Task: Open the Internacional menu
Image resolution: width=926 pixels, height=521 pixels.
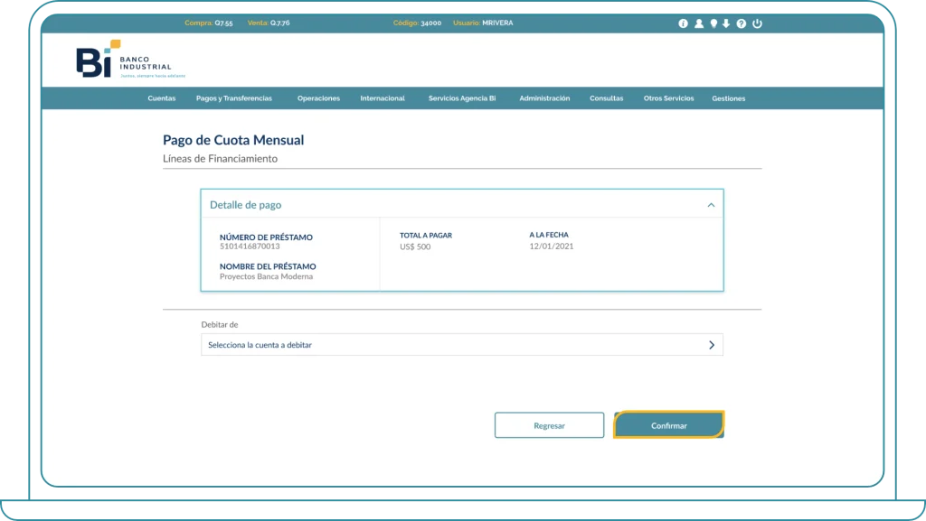Action: 383,98
